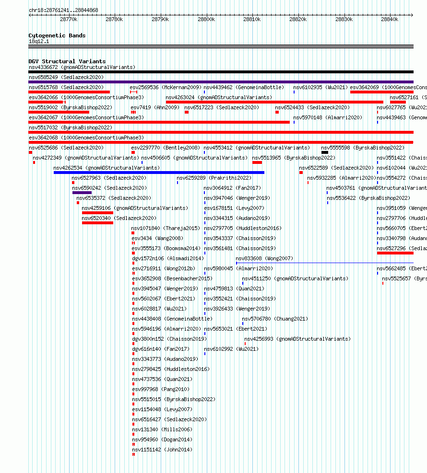Image resolution: width=427 pixels, height=473 pixels.
Task: Click the purple bar under nsv6590242
Action: click(x=82, y=193)
